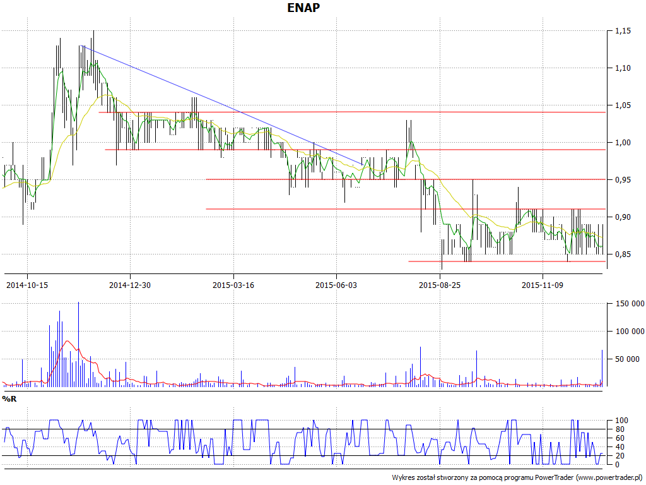646x485 pixels.
Task: Click the 2015-06-03 date label
Action: pyautogui.click(x=336, y=285)
